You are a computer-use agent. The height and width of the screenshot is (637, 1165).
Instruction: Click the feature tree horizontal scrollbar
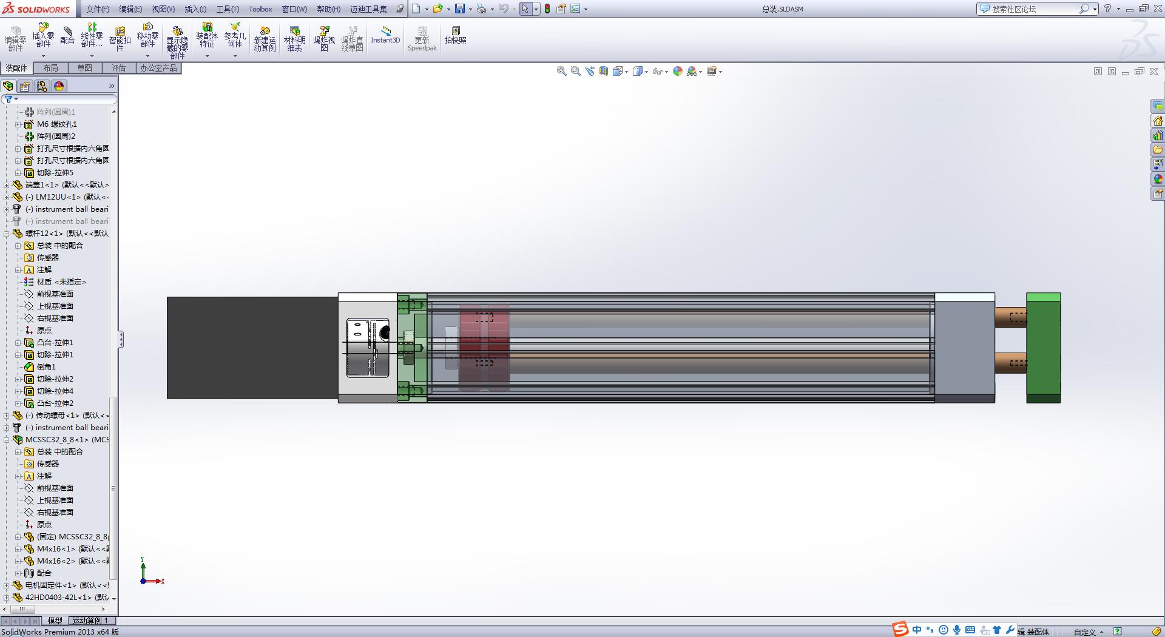(23, 609)
